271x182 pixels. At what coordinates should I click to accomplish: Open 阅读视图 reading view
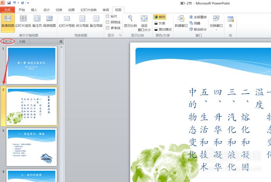[x=49, y=21]
